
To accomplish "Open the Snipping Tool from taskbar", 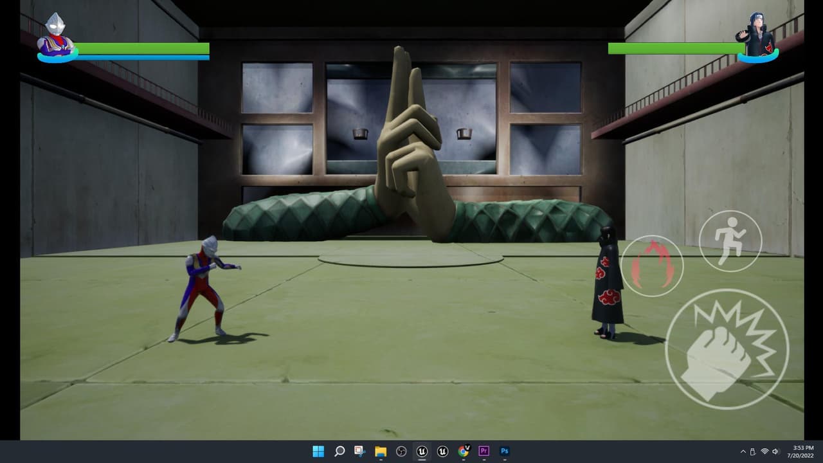I will [x=360, y=451].
